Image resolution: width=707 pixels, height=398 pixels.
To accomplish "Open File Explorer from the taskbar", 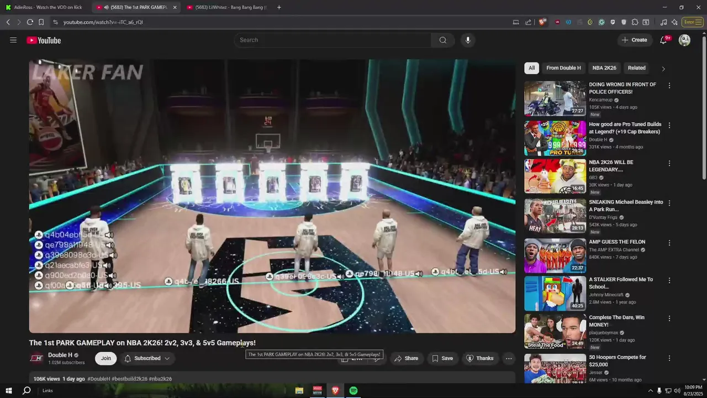I will (x=299, y=390).
